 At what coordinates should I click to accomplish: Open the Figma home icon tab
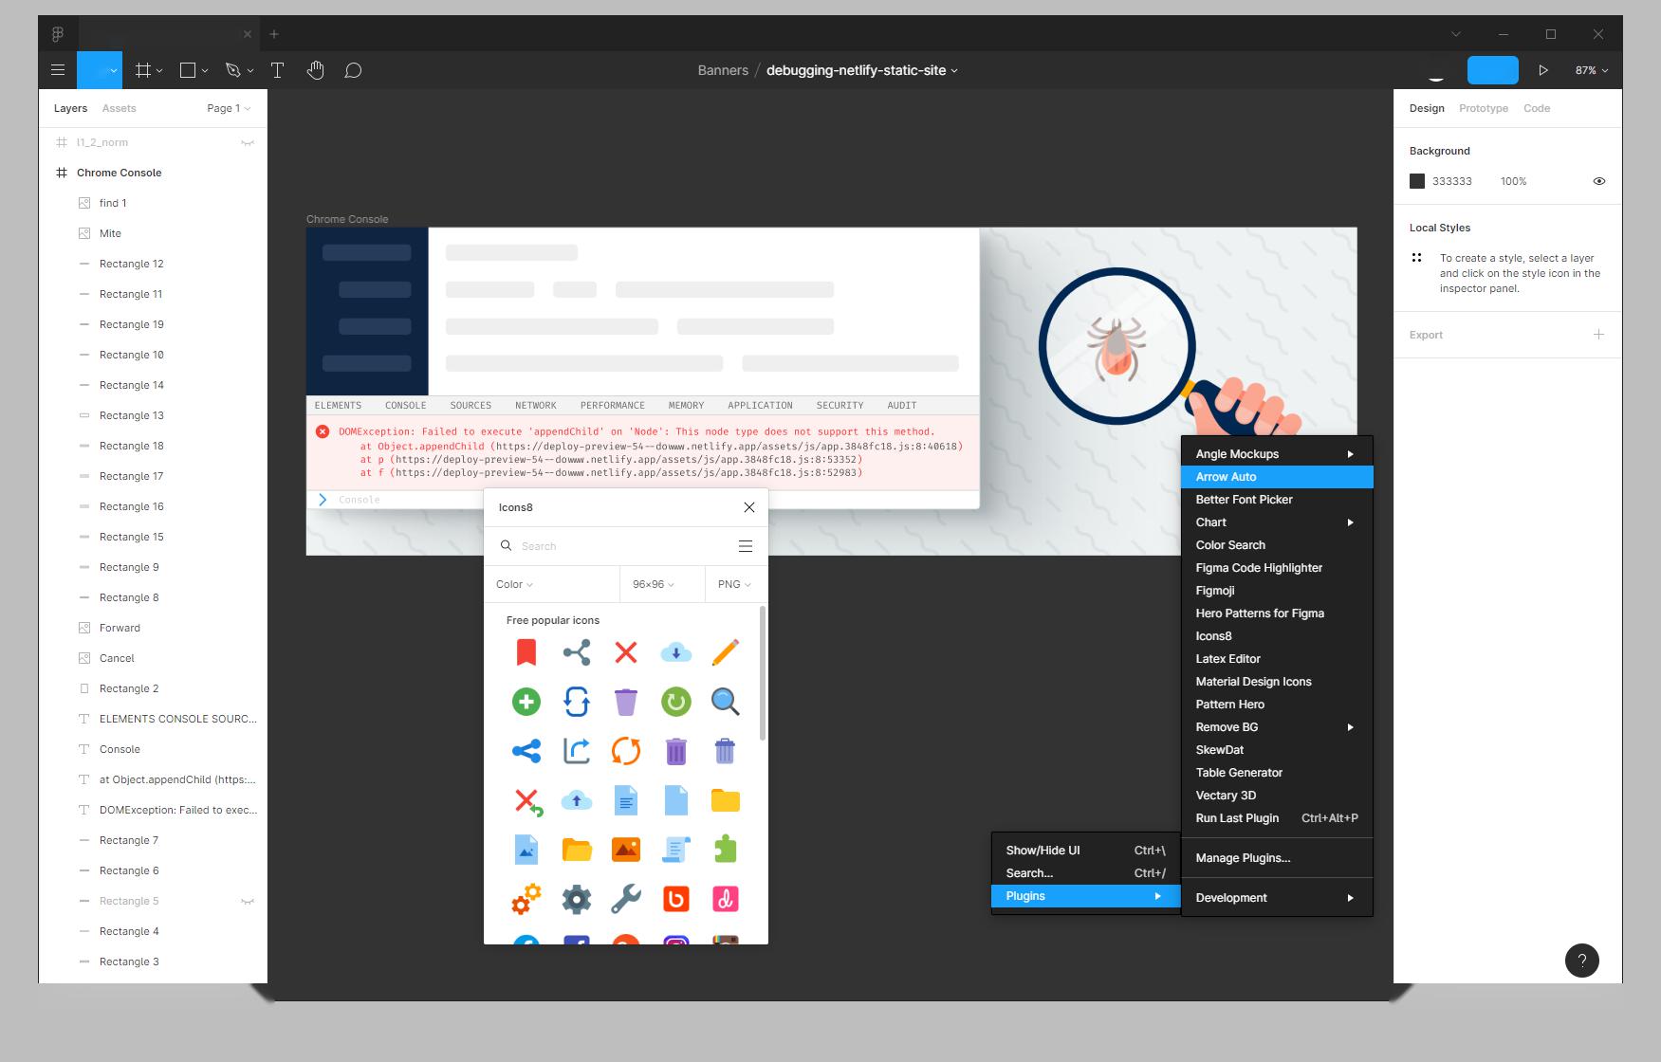click(x=58, y=34)
